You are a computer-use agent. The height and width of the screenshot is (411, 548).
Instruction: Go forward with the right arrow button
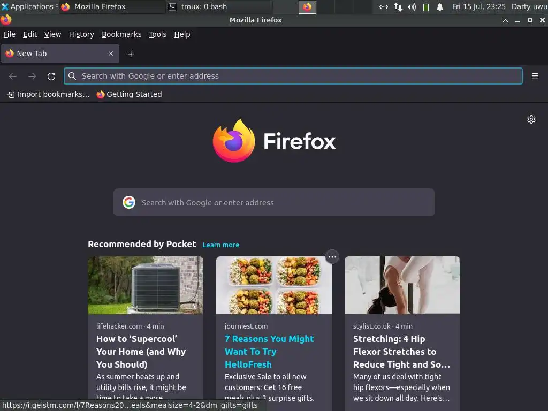32,76
